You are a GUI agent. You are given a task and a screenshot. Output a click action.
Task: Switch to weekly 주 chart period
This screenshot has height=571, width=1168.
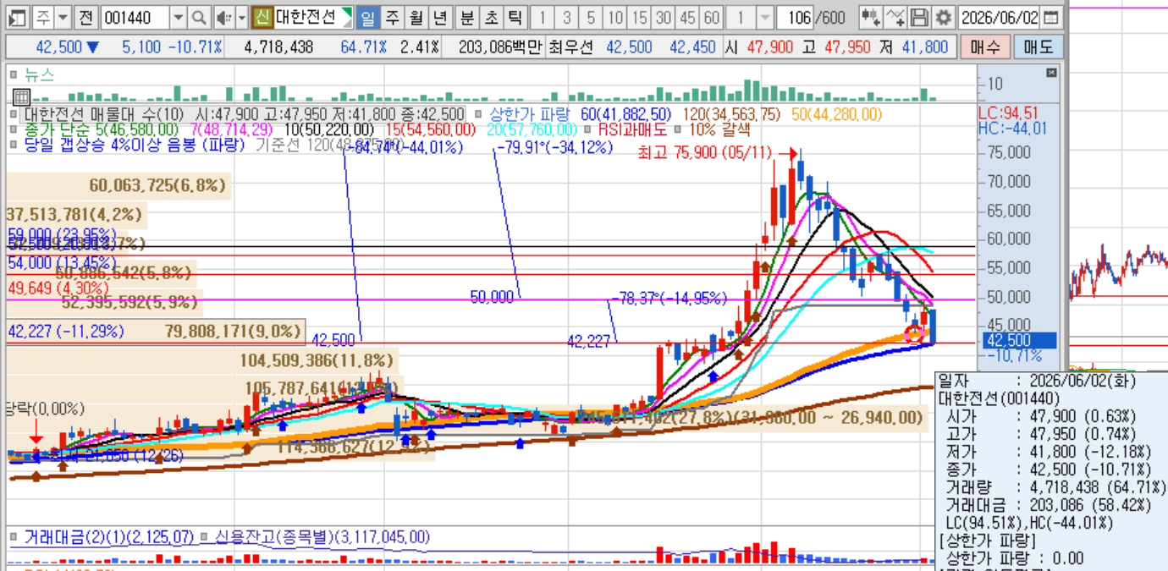392,17
